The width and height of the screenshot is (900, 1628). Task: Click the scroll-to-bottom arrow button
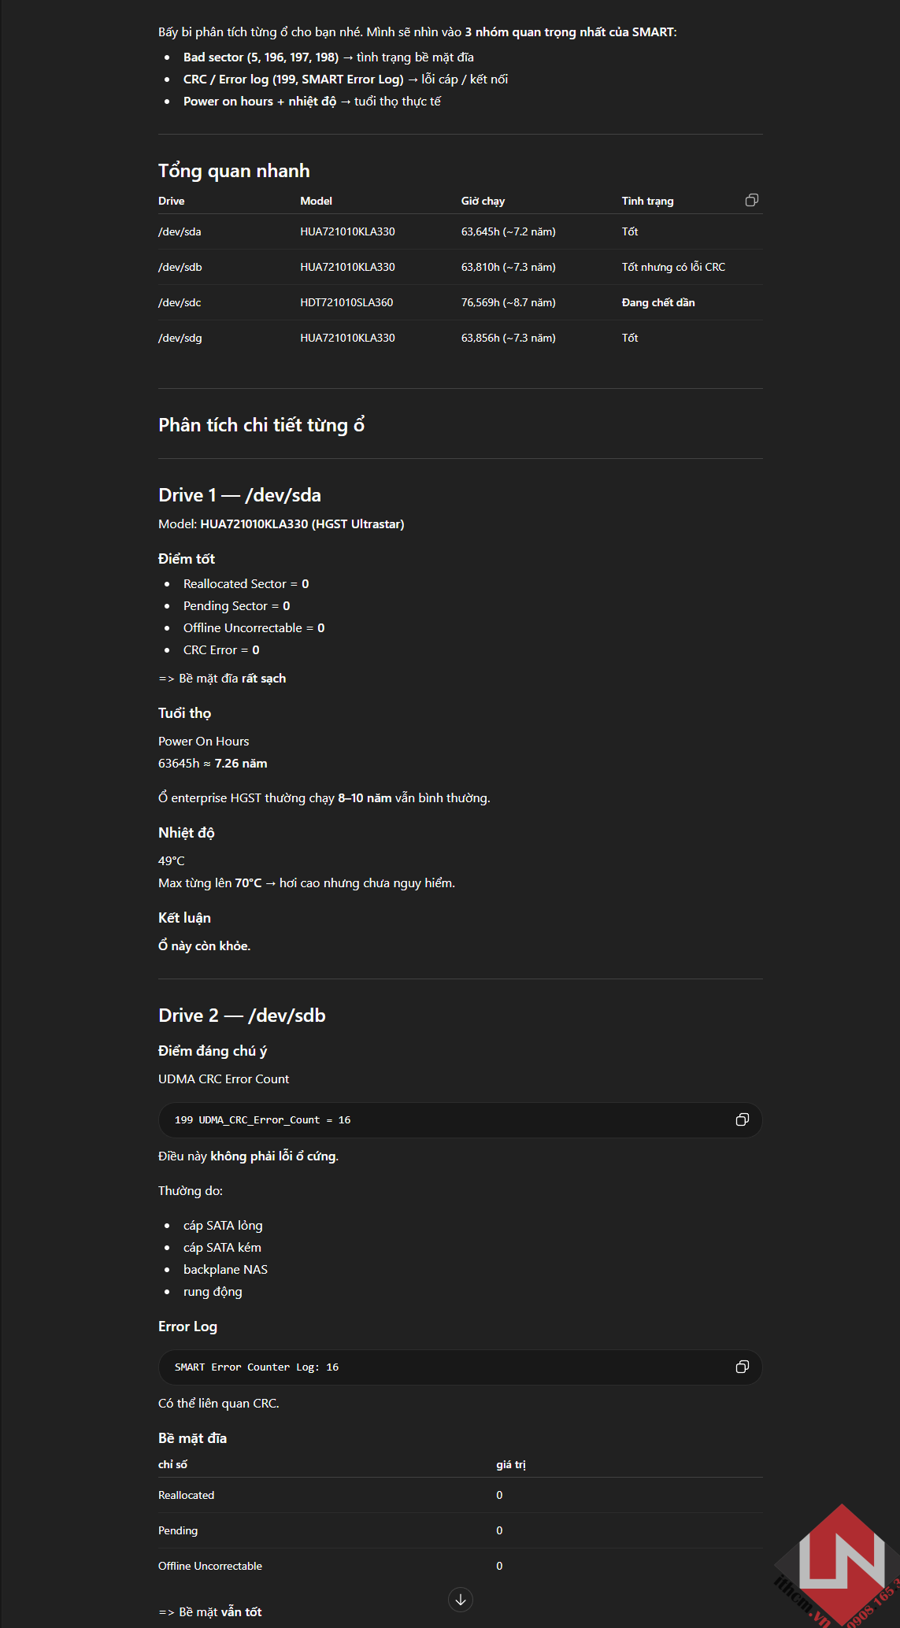tap(461, 1599)
